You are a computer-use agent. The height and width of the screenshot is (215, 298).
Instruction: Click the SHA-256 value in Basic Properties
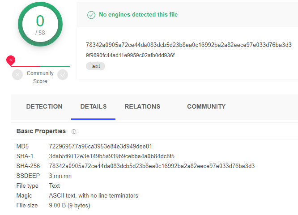(x=152, y=166)
